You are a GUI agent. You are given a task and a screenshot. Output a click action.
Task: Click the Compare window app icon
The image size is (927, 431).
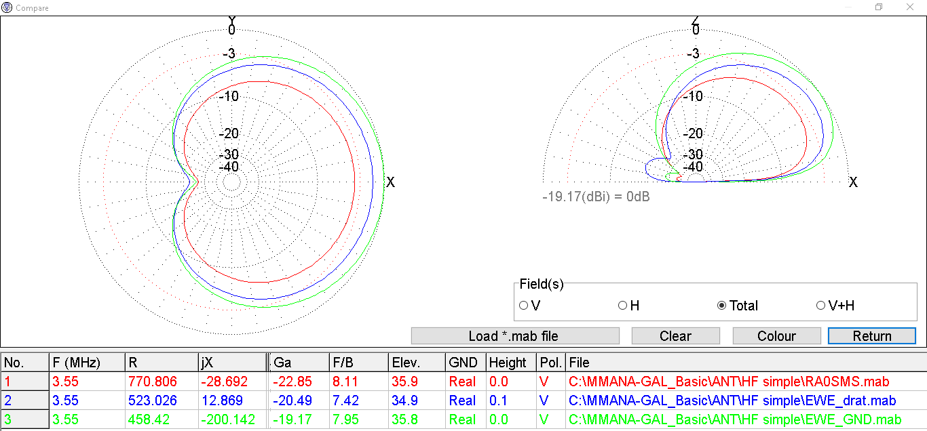(x=7, y=7)
